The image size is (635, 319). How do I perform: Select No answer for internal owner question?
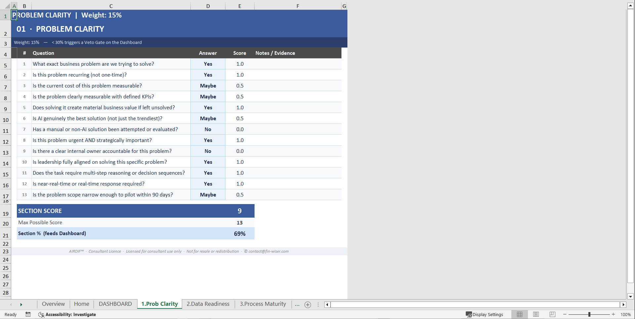pyautogui.click(x=208, y=151)
